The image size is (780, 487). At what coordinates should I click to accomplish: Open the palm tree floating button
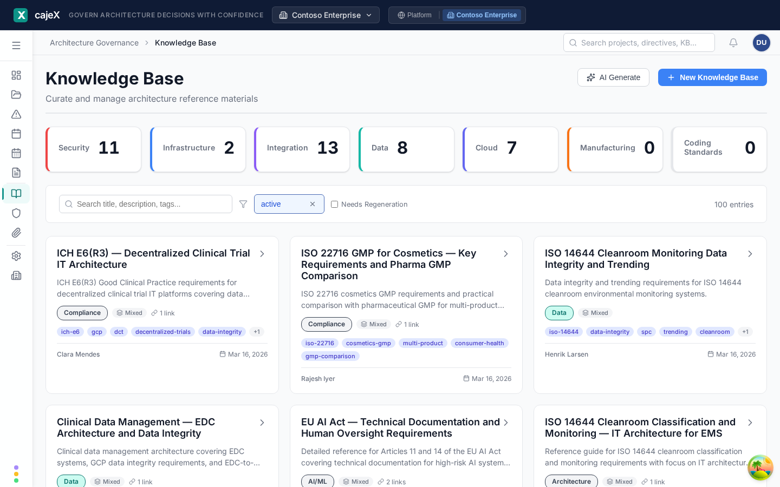click(760, 468)
